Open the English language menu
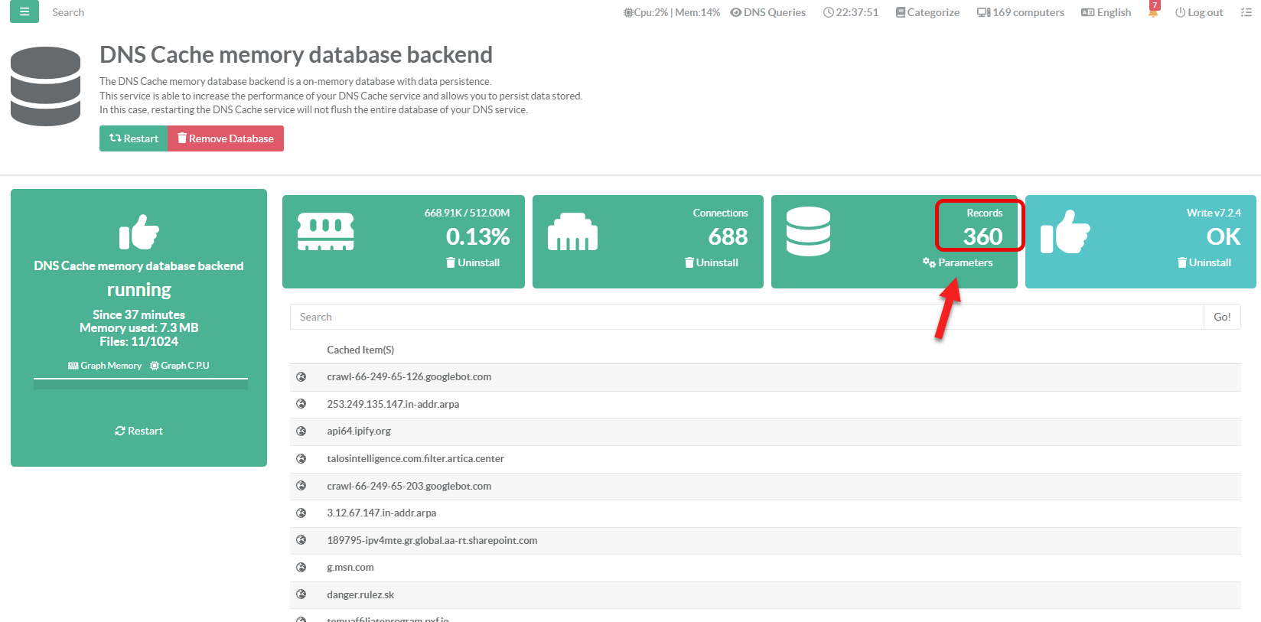 (x=1106, y=12)
